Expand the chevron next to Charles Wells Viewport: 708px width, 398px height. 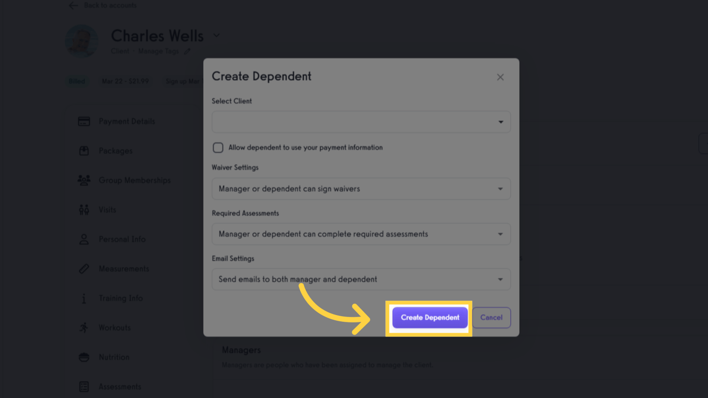[216, 36]
